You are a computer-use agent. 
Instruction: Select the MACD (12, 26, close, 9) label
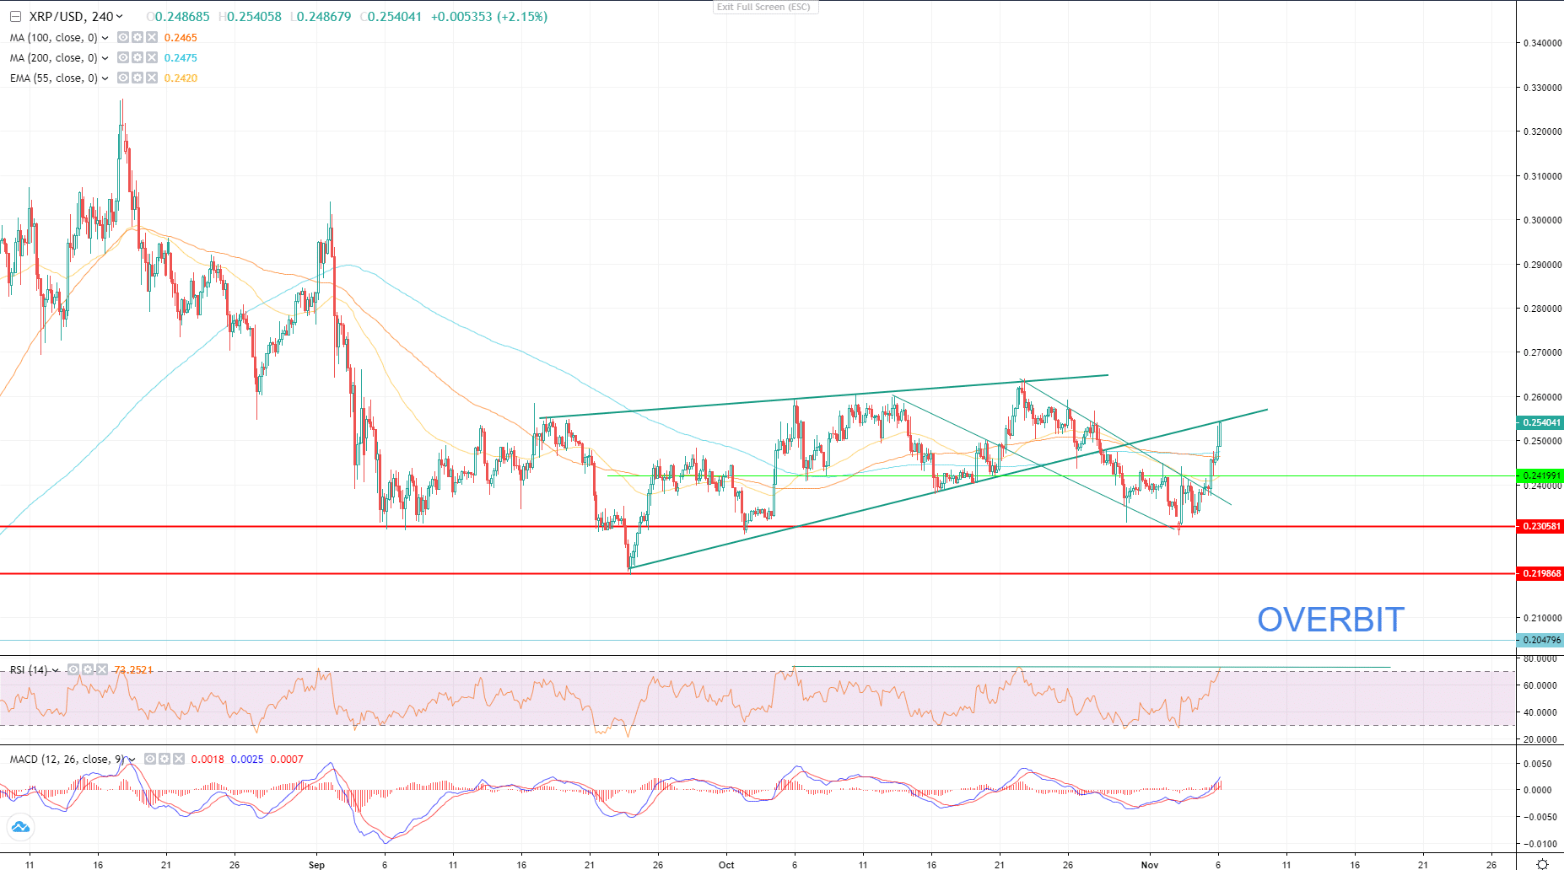click(x=67, y=760)
